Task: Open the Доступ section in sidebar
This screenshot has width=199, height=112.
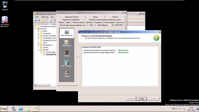Action: tap(67, 53)
